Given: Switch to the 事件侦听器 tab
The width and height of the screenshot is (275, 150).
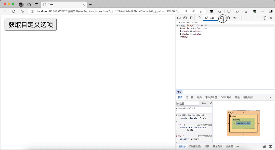Looking at the screenshot, I should coord(211,98).
